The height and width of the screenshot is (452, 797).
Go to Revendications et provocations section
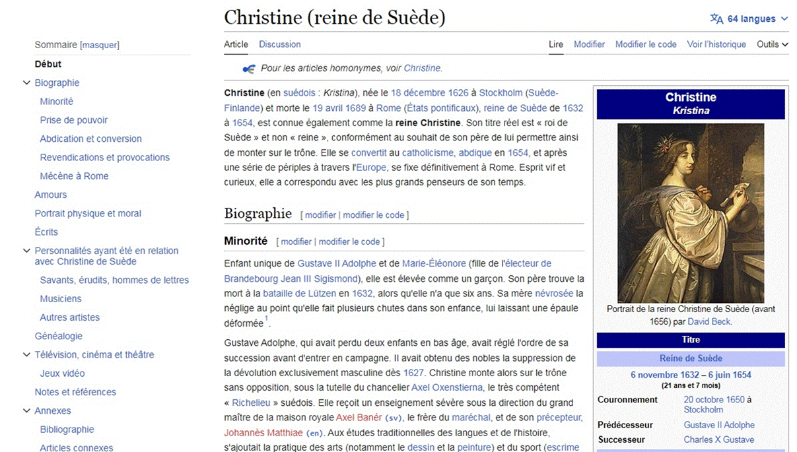[105, 157]
